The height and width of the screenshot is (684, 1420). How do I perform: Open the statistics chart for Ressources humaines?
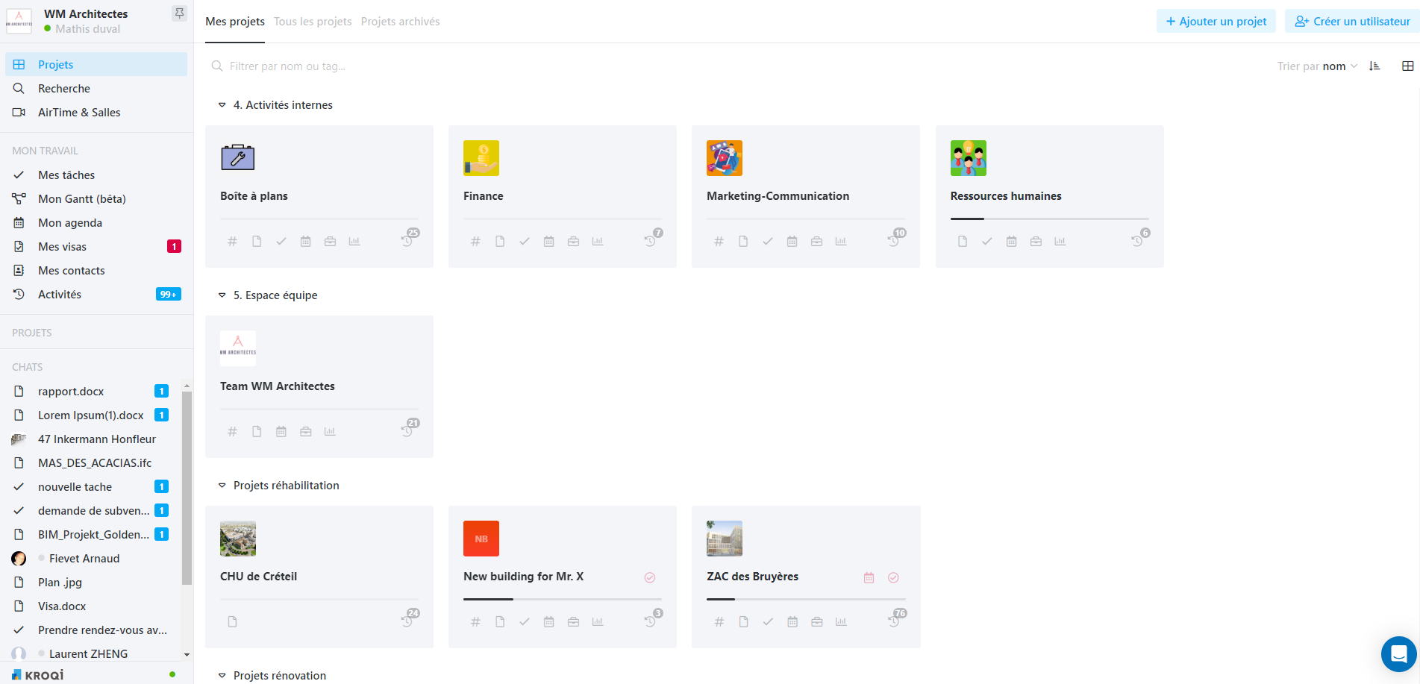pos(1060,240)
